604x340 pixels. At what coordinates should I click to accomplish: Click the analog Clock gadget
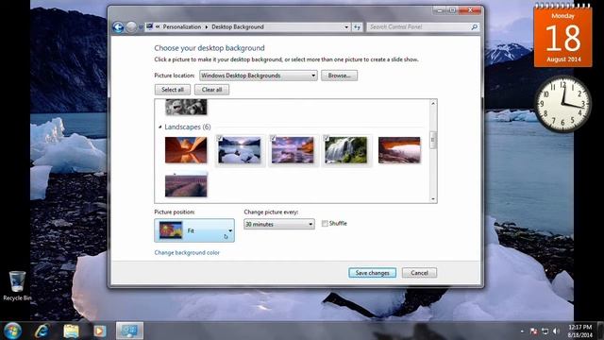tap(562, 104)
